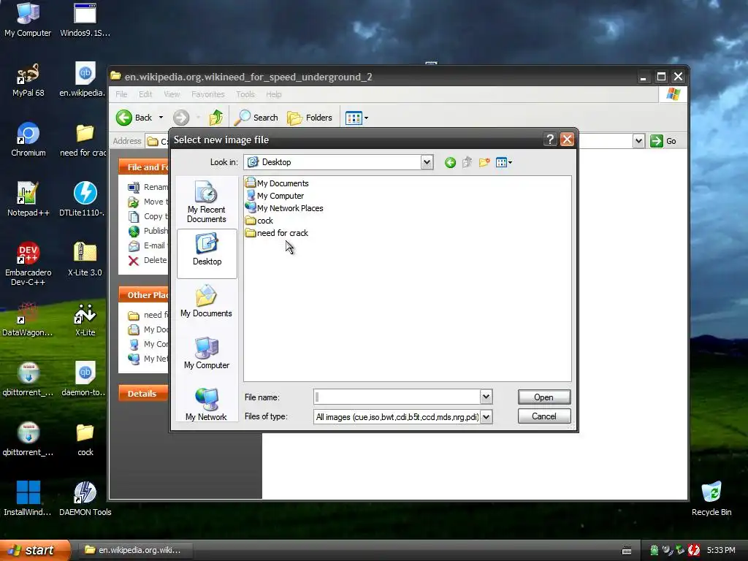The image size is (748, 561).
Task: Open Edit menu in Explorer window
Action: (x=145, y=94)
